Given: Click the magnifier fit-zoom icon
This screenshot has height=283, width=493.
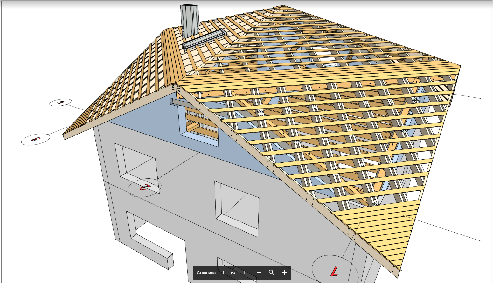Looking at the screenshot, I should pos(272,273).
